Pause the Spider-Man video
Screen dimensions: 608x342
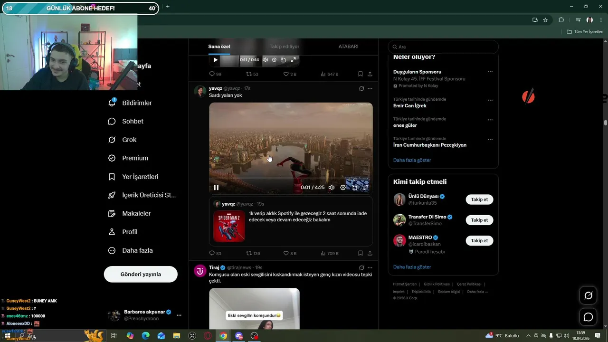(216, 188)
